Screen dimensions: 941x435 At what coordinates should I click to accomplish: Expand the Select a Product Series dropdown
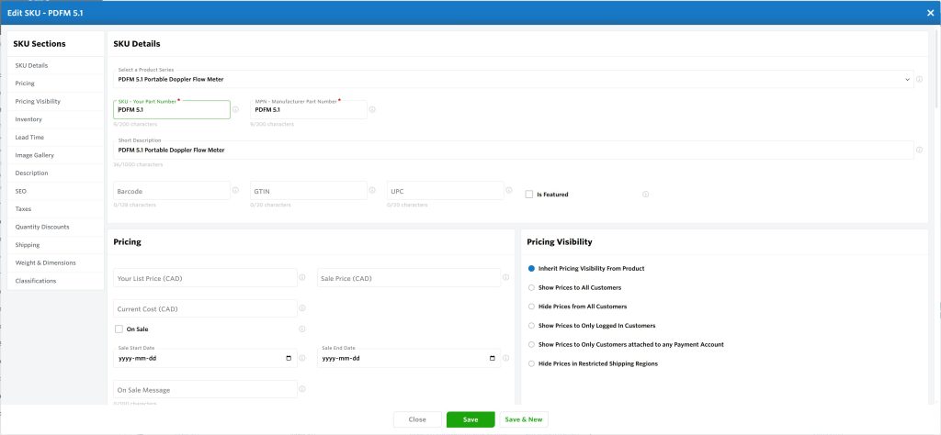[x=908, y=79]
